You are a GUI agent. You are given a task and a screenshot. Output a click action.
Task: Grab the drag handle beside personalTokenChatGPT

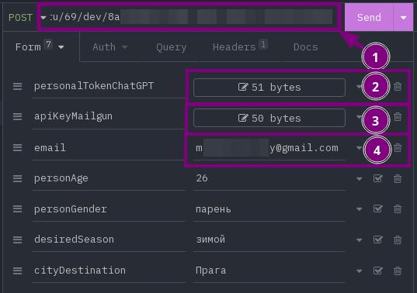coord(18,86)
